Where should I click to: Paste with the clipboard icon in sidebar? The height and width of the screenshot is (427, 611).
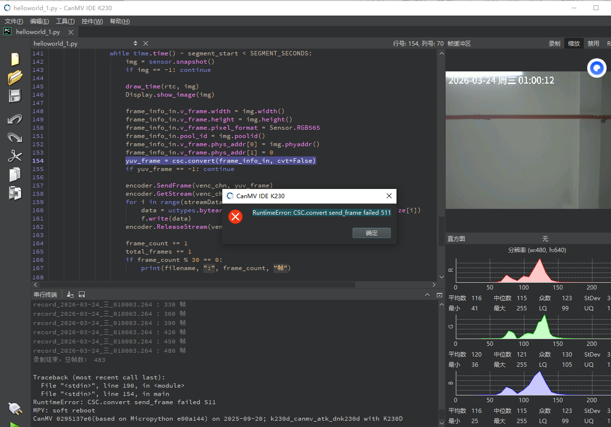pyautogui.click(x=15, y=193)
